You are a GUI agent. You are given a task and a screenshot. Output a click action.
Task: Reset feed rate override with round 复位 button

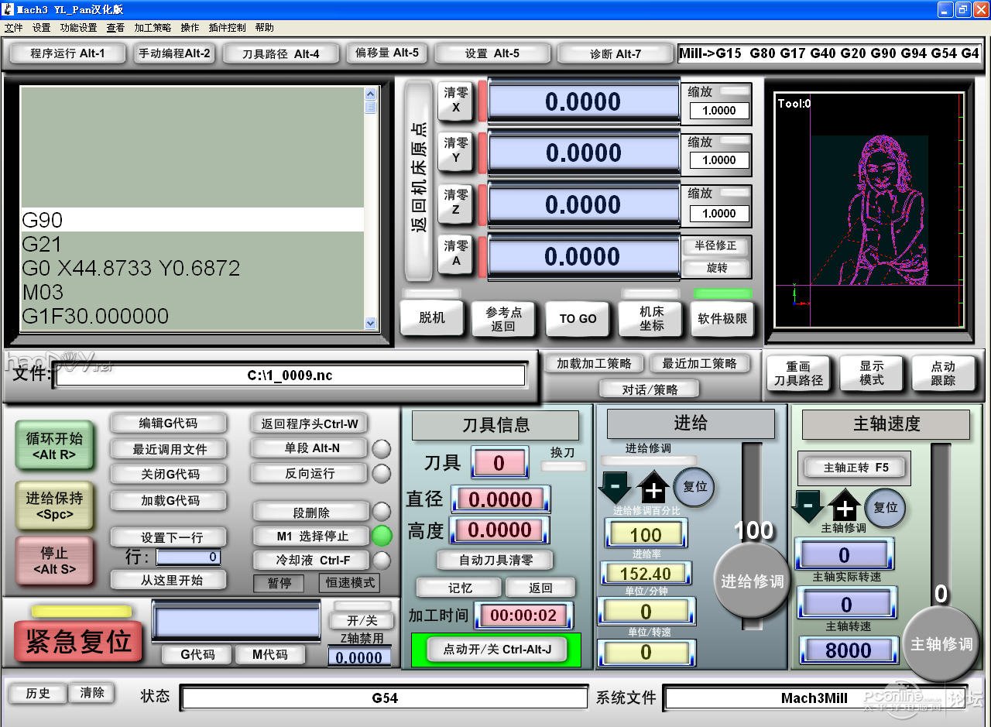[694, 487]
